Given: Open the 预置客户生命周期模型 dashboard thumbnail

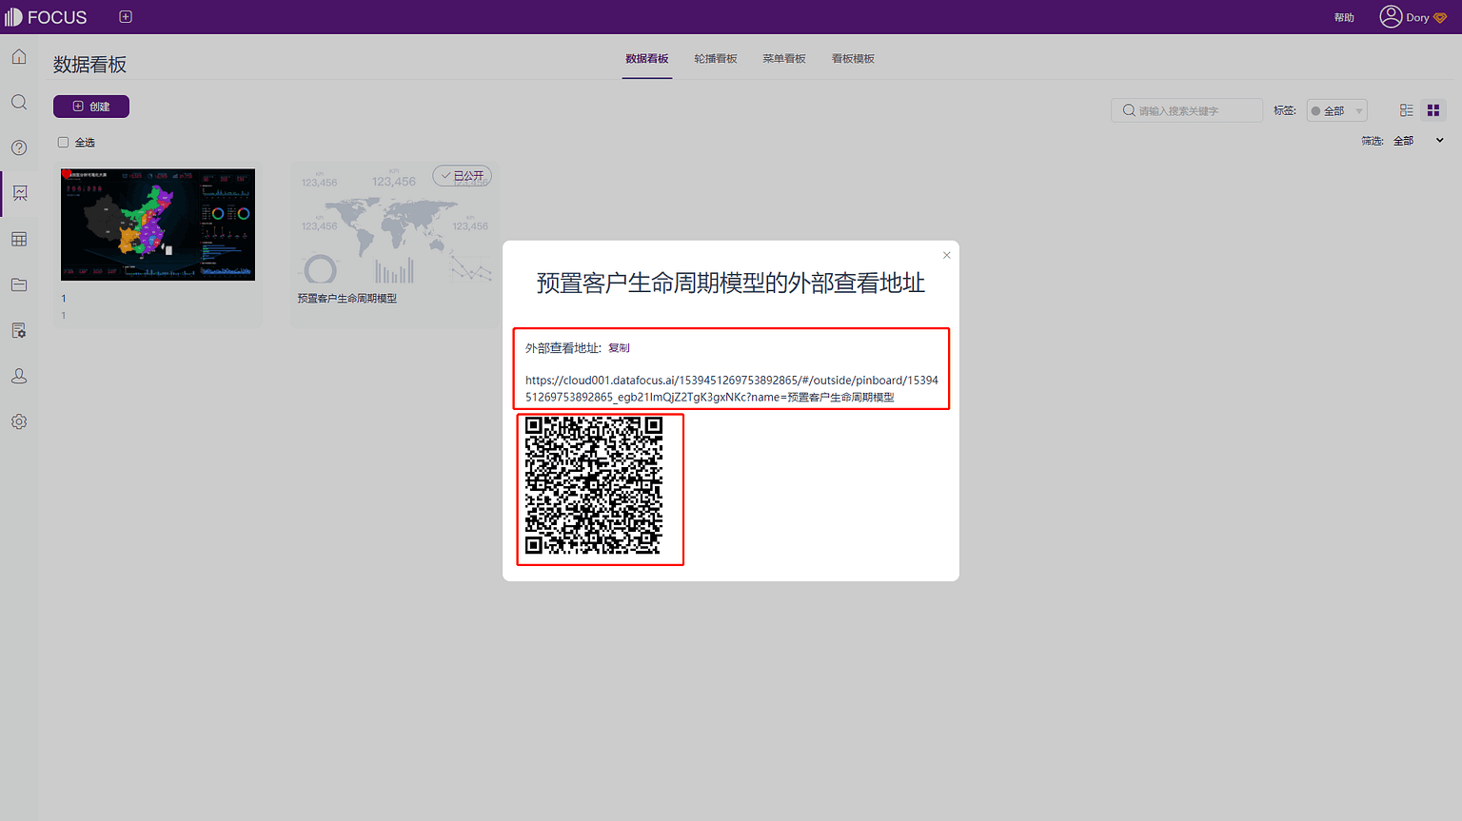Looking at the screenshot, I should click(394, 226).
